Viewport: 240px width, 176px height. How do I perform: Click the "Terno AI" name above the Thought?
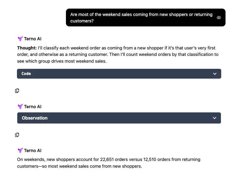click(x=33, y=39)
